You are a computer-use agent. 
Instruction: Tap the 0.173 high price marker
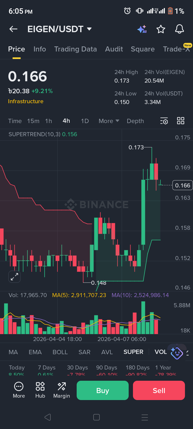[136, 147]
